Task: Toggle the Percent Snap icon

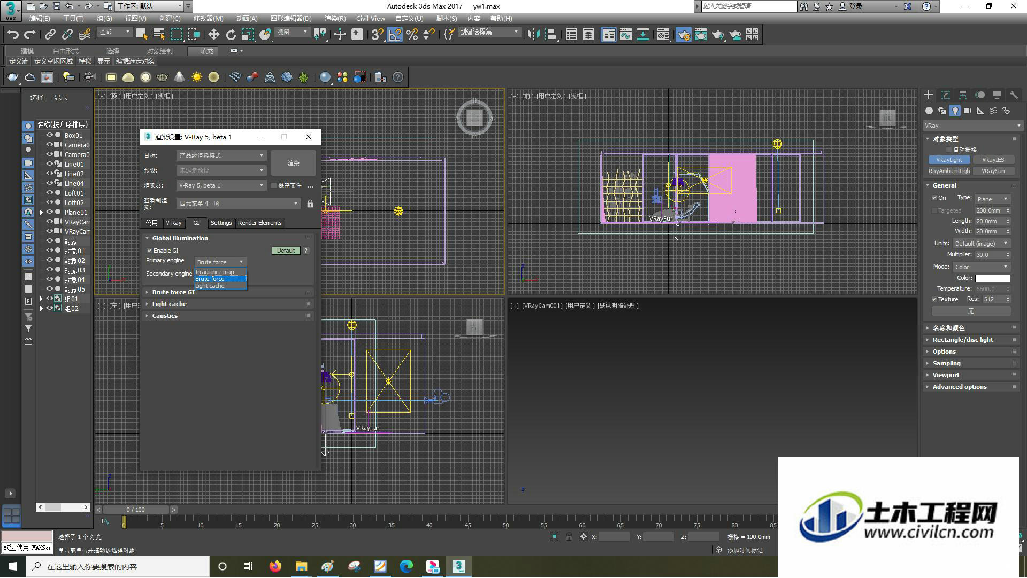Action: (x=412, y=35)
